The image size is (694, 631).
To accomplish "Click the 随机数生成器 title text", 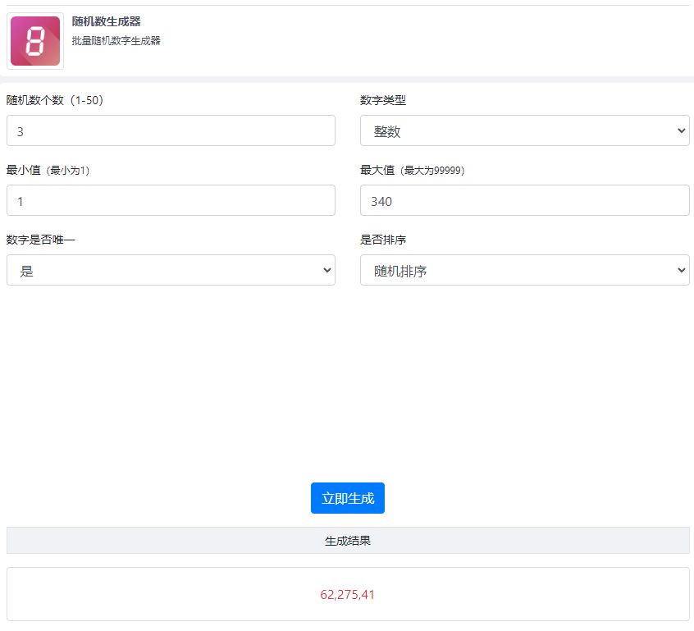I will click(106, 21).
